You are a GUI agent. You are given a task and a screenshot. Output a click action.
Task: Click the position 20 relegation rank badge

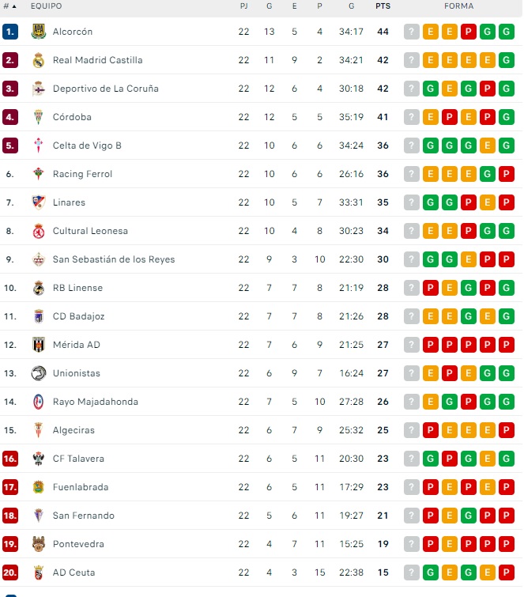click(10, 572)
